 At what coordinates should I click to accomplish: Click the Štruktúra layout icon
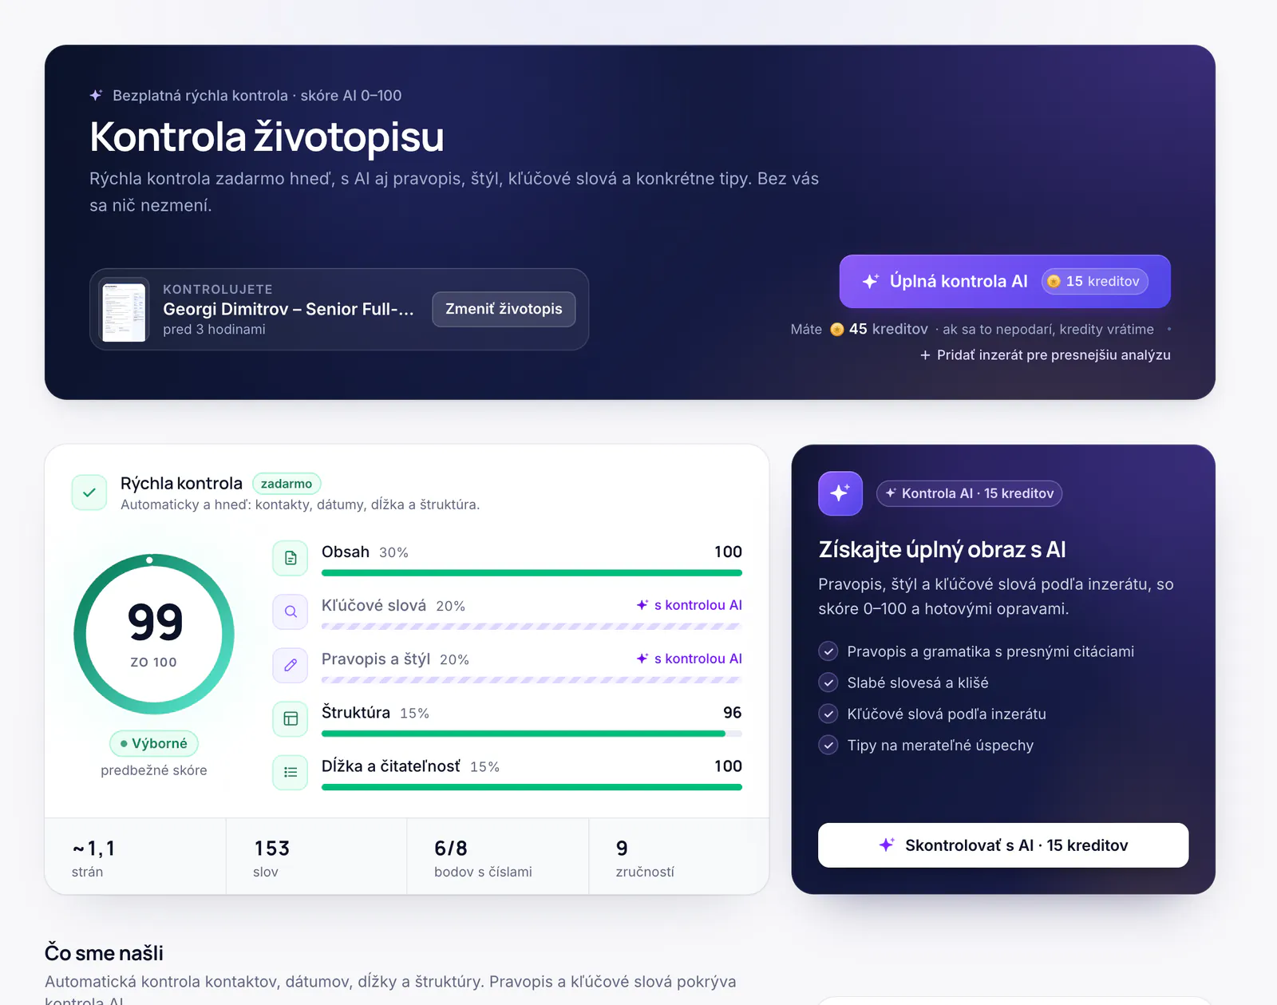(291, 718)
